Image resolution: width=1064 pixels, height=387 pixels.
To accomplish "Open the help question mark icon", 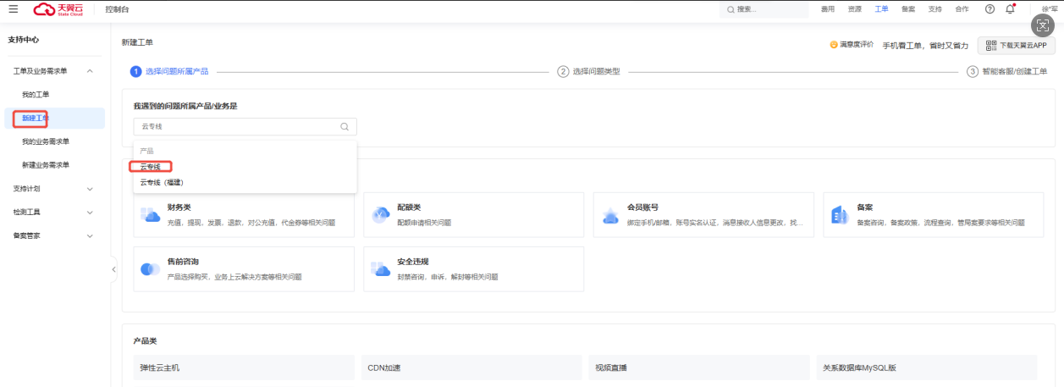I will pyautogui.click(x=990, y=9).
